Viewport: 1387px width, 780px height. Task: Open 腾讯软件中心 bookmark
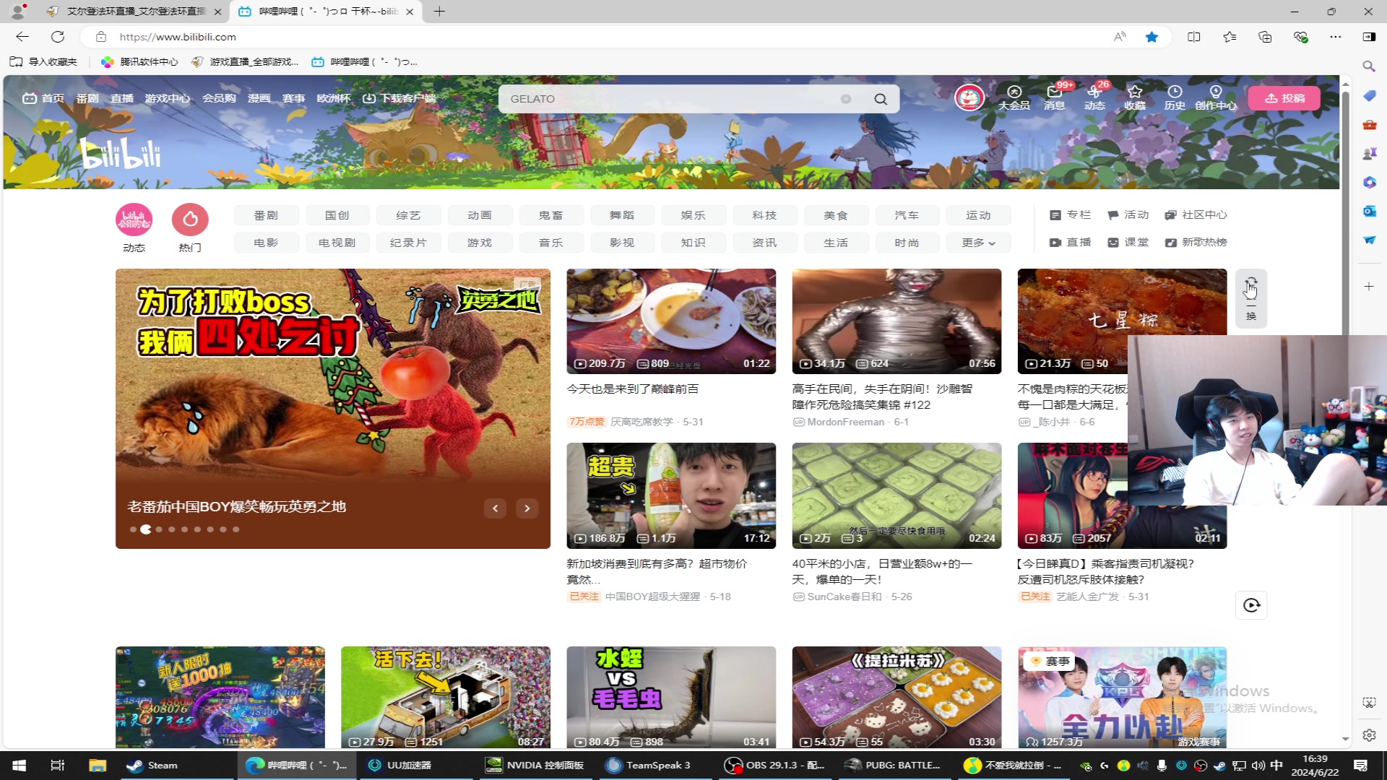pyautogui.click(x=139, y=62)
